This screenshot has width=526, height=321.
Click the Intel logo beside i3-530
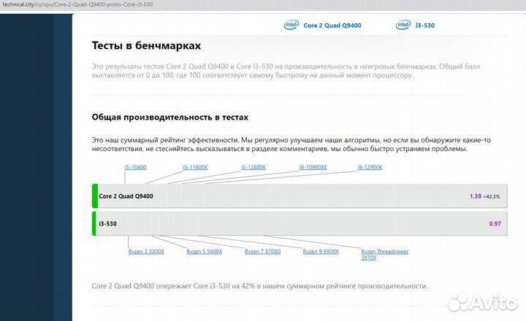(x=403, y=25)
